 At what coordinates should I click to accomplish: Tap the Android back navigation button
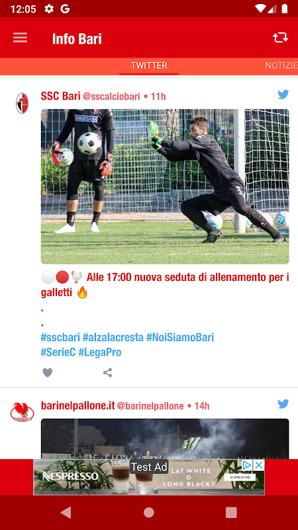click(x=66, y=512)
